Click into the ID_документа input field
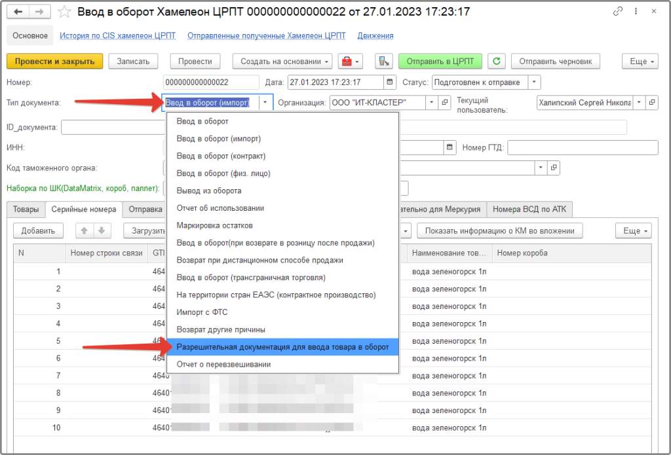This screenshot has height=455, width=671. 113,127
